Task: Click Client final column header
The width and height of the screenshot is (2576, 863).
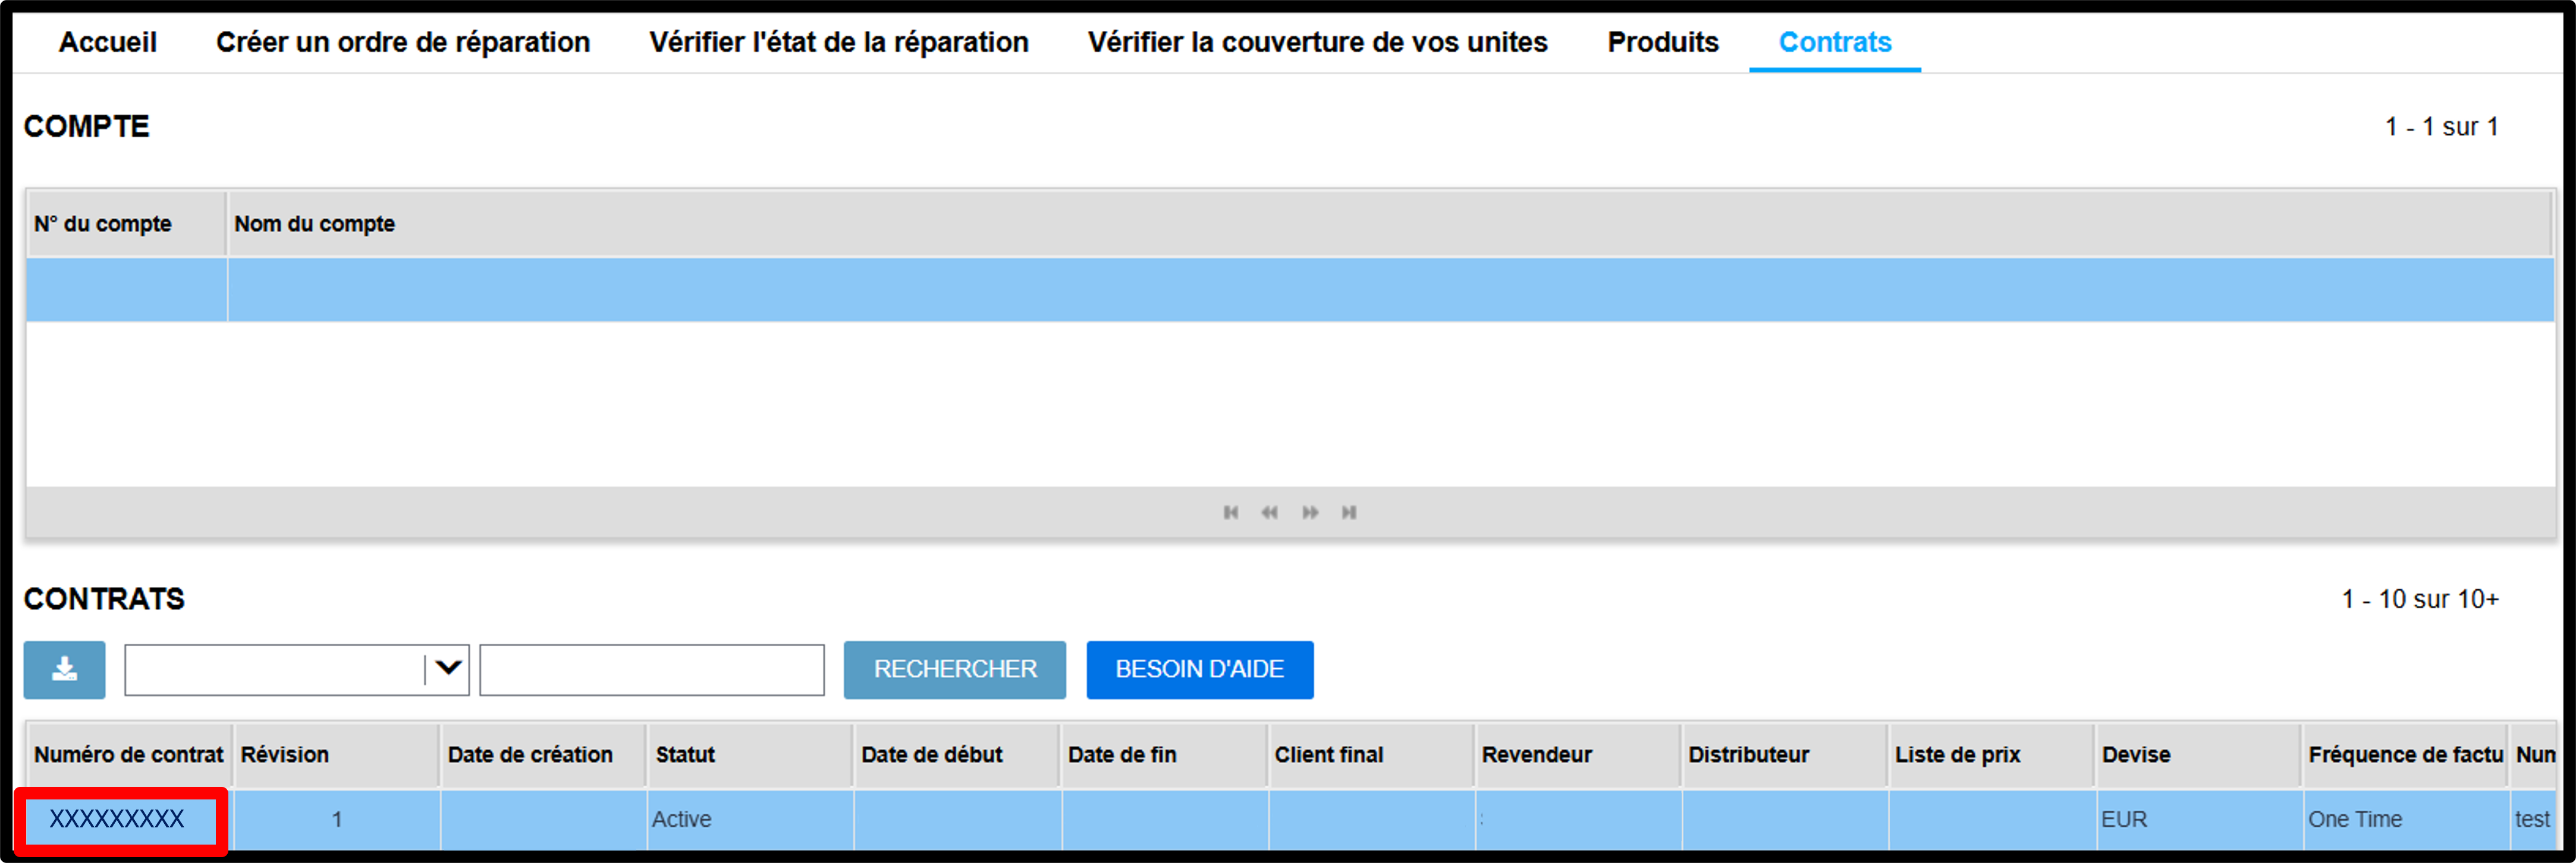Action: [1371, 755]
